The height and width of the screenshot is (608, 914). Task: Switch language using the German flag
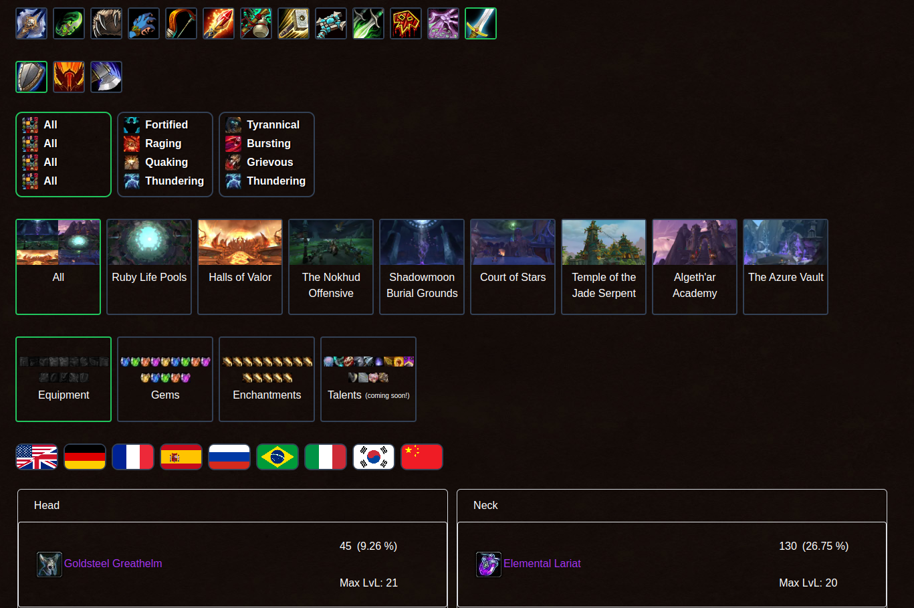(x=85, y=457)
